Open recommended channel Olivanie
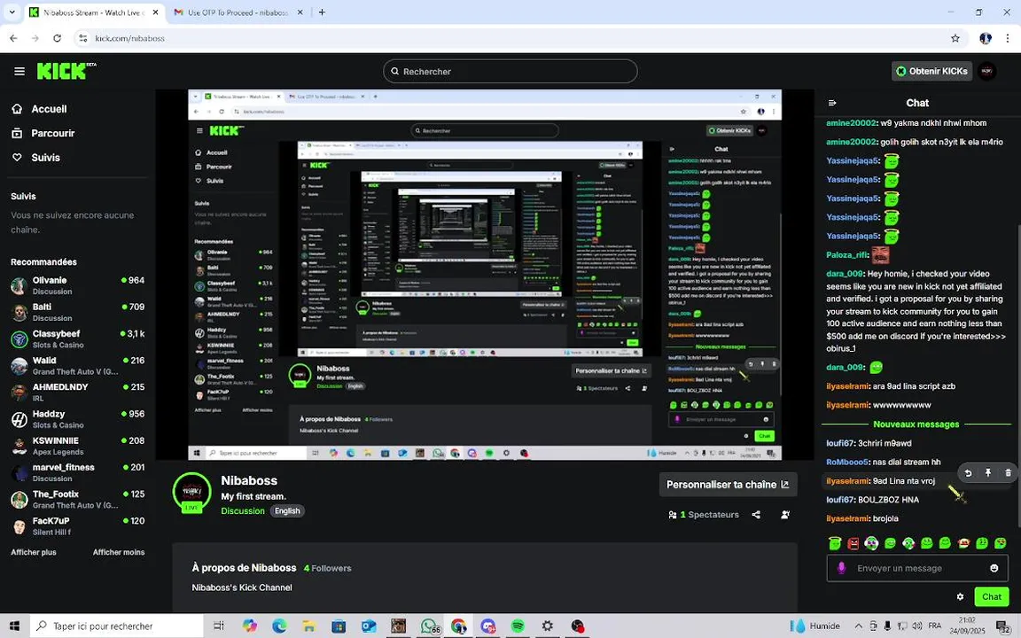Image resolution: width=1021 pixels, height=638 pixels. click(x=78, y=286)
